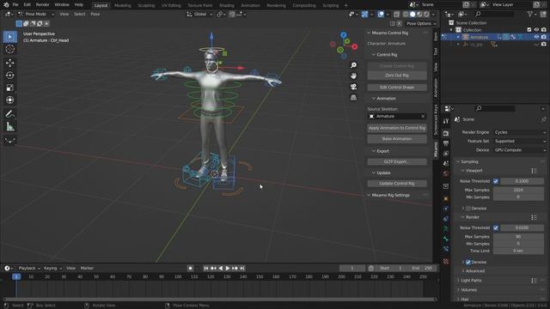Toggle viewport Noise Threshold checkbox
Viewport: 550px width, 309px height.
coord(496,181)
